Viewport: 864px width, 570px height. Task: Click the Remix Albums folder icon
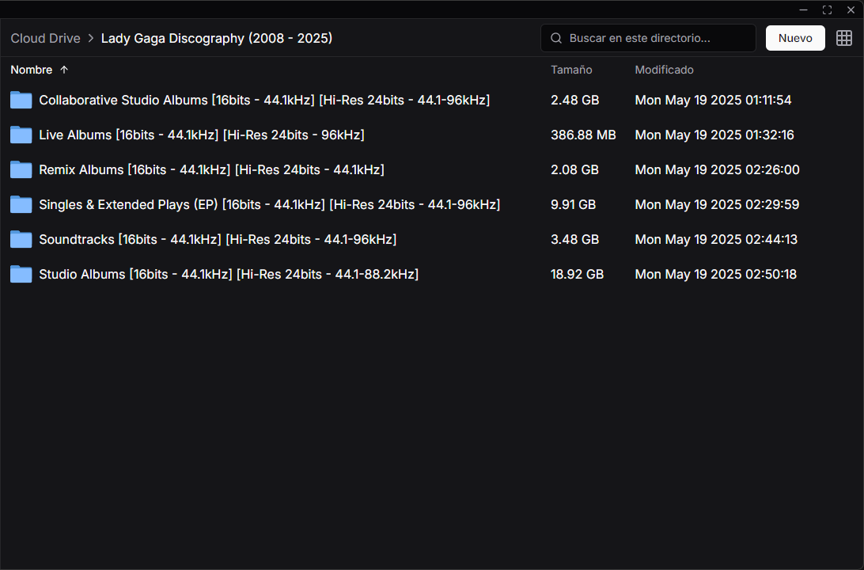point(21,169)
